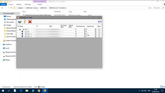Image resolution: width=165 pixels, height=93 pixels.
Task: Click the Block column header
Action: click(99, 26)
